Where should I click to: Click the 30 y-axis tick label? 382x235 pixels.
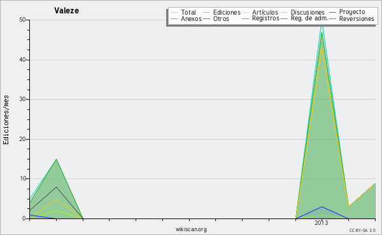pos(22,99)
